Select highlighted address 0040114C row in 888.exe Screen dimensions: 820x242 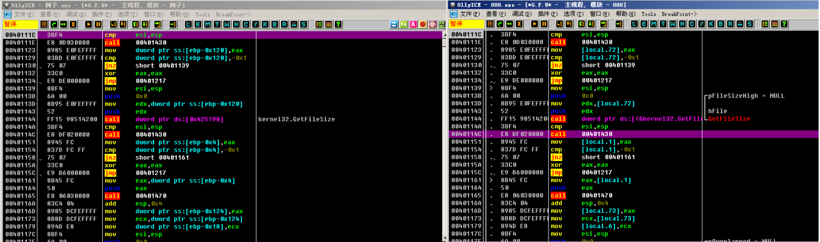(467, 135)
